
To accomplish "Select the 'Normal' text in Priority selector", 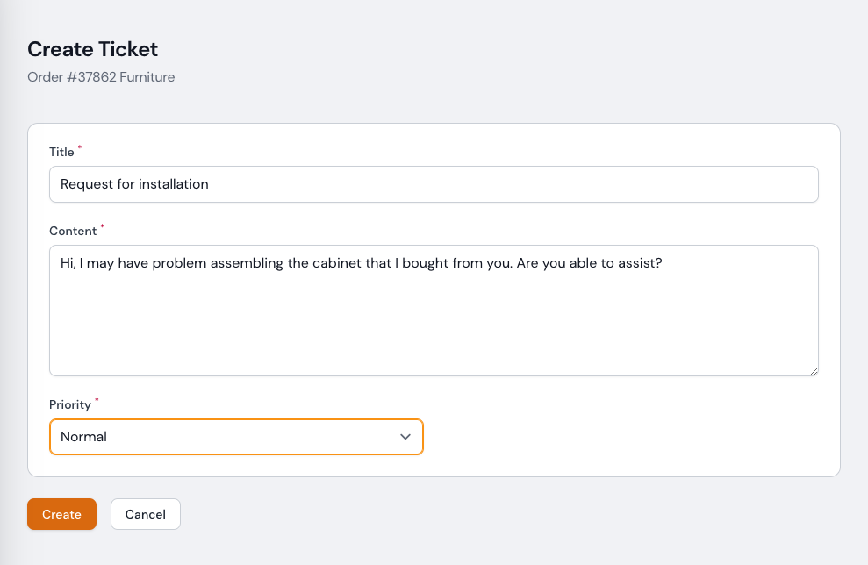I will (x=83, y=437).
